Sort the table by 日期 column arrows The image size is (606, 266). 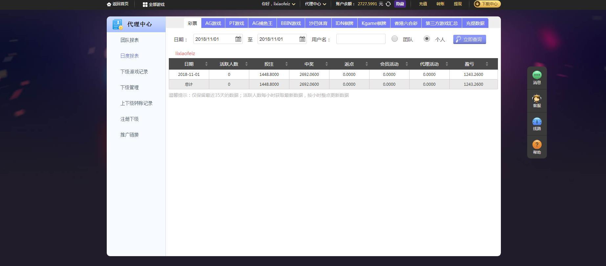[206, 64]
